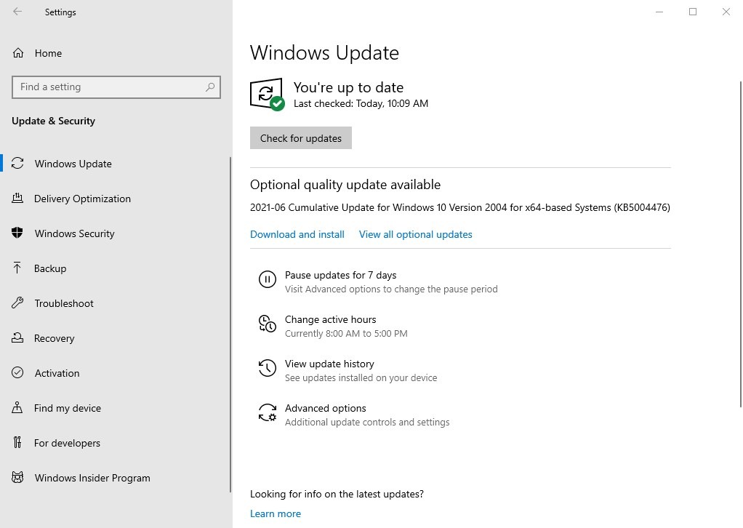
Task: Click 'Looking for info on the latest updates?' text
Action: pyautogui.click(x=337, y=494)
